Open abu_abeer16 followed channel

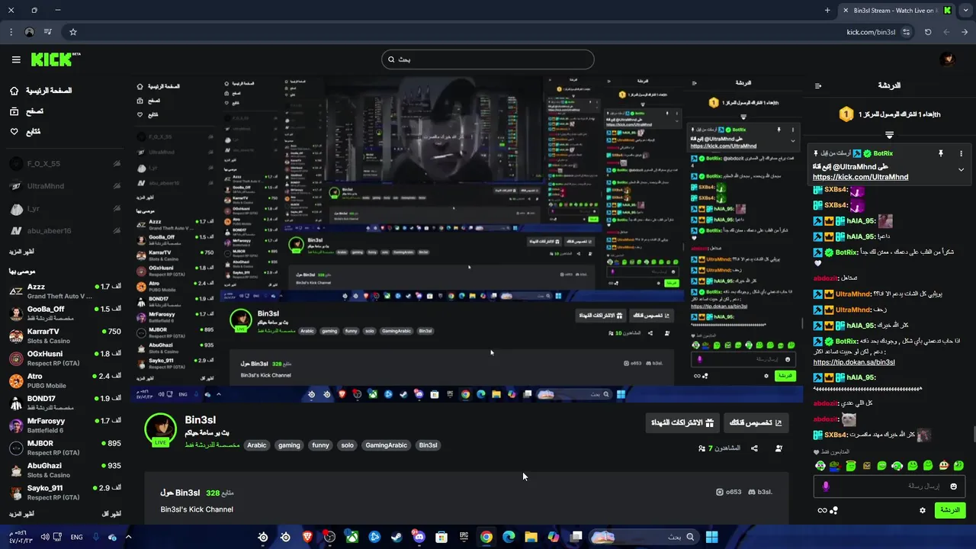coord(64,230)
